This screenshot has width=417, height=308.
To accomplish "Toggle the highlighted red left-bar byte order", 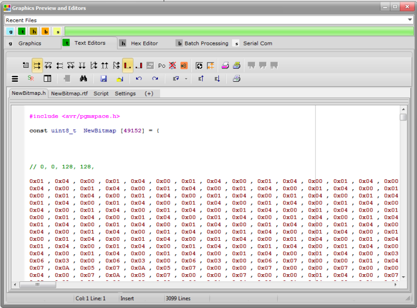I will (128, 66).
